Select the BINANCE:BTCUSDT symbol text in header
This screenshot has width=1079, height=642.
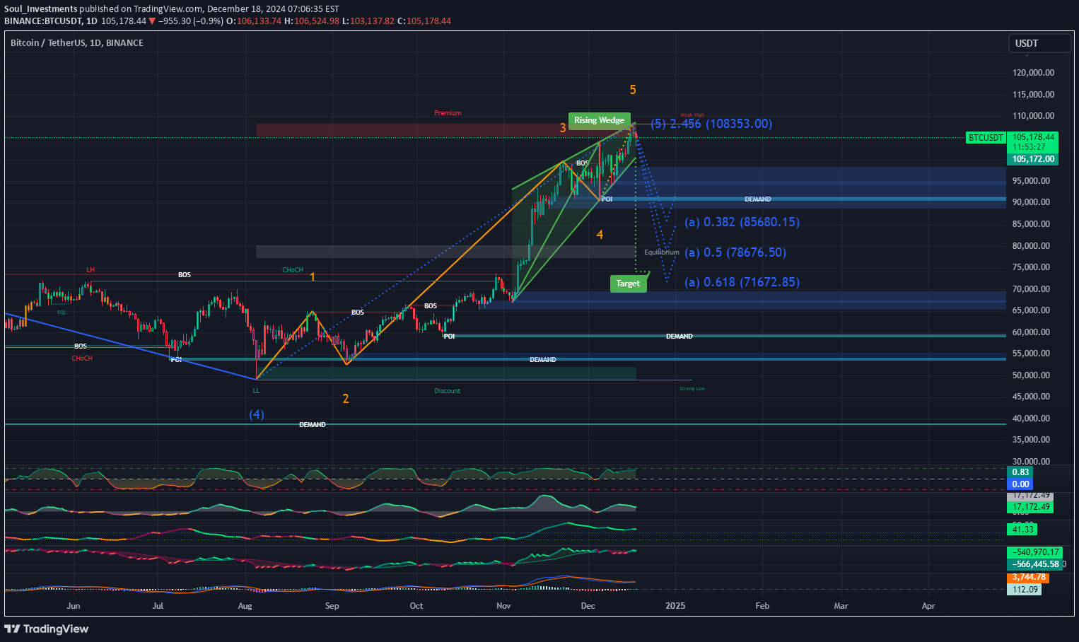pyautogui.click(x=42, y=21)
